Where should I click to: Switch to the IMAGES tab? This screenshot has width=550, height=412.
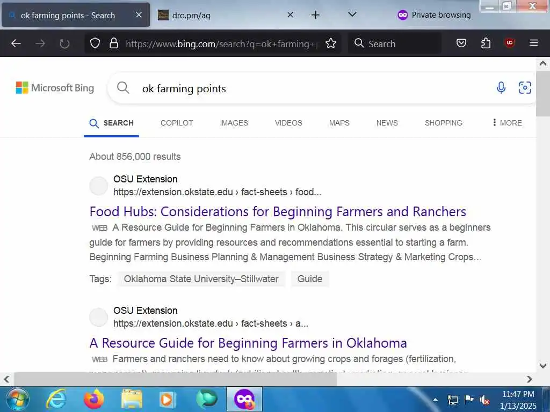point(234,123)
